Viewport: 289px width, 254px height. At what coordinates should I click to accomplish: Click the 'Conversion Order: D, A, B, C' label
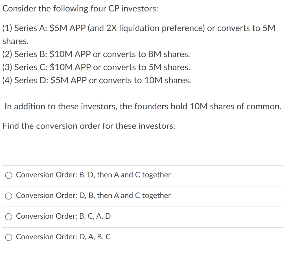tap(63, 237)
